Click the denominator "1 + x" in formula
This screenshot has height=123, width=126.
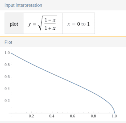[50, 28]
